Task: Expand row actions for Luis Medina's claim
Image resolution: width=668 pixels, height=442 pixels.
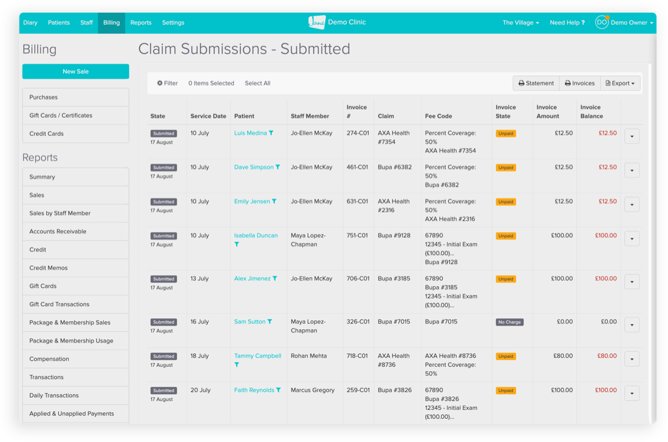Action: click(632, 136)
